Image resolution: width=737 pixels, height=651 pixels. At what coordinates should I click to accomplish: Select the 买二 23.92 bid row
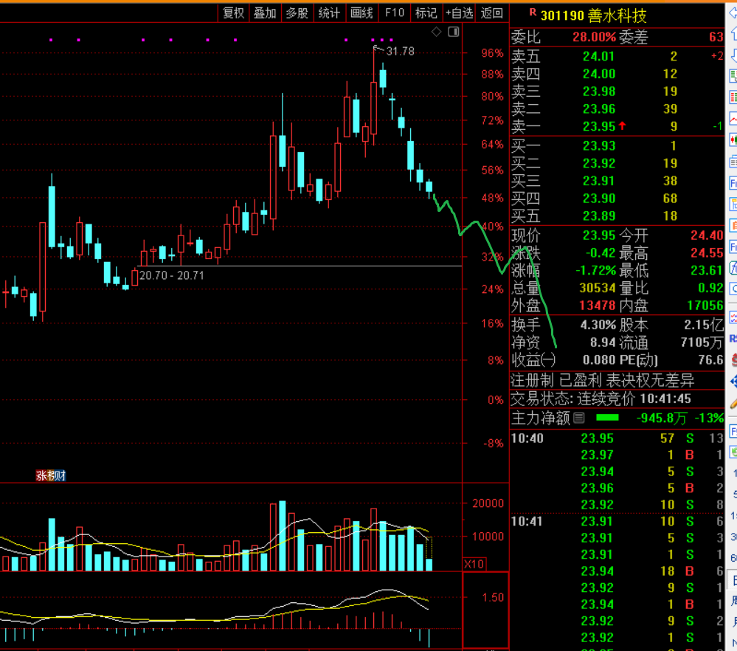click(x=617, y=163)
